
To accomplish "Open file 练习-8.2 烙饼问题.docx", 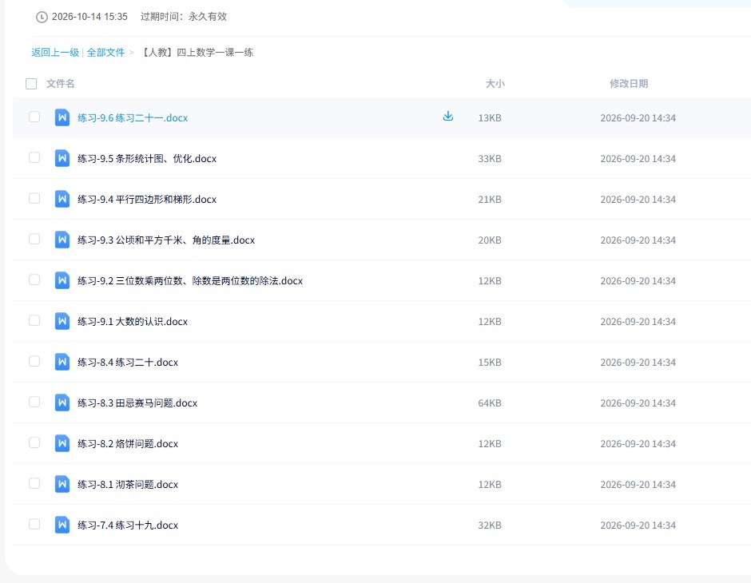I will coord(128,444).
